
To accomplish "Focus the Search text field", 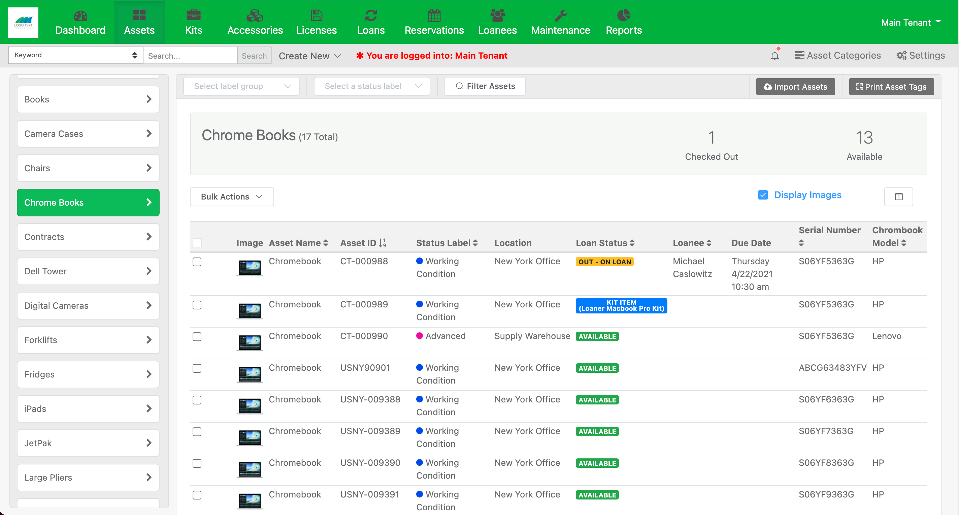I will coord(190,56).
